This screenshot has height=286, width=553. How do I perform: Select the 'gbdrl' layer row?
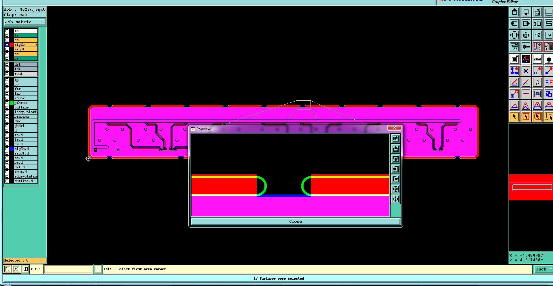tap(26, 126)
